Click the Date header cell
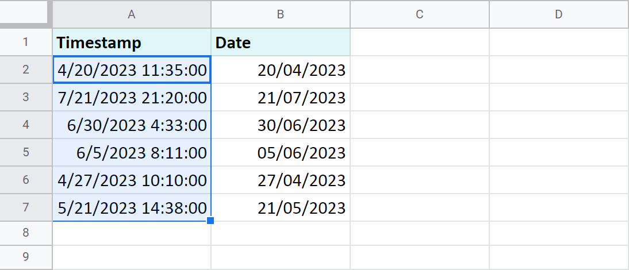The height and width of the screenshot is (270, 629). pyautogui.click(x=281, y=43)
